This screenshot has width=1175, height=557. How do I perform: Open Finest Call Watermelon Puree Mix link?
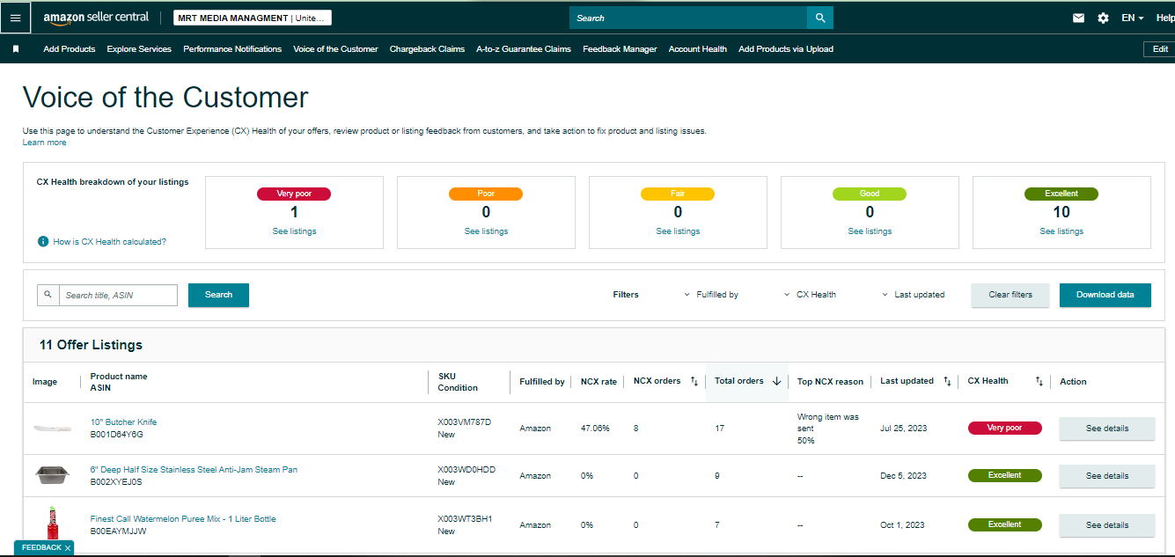pyautogui.click(x=183, y=519)
